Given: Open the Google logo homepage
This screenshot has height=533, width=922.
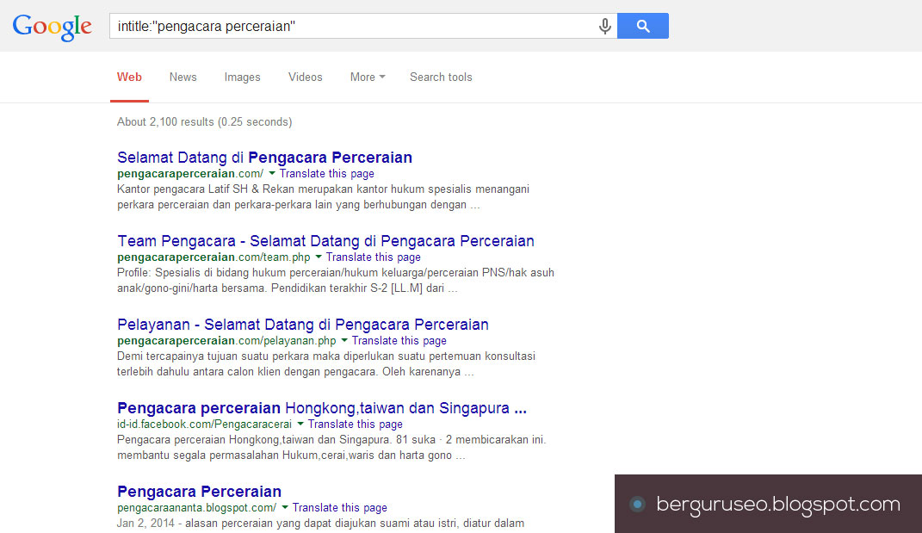Looking at the screenshot, I should pos(53,27).
